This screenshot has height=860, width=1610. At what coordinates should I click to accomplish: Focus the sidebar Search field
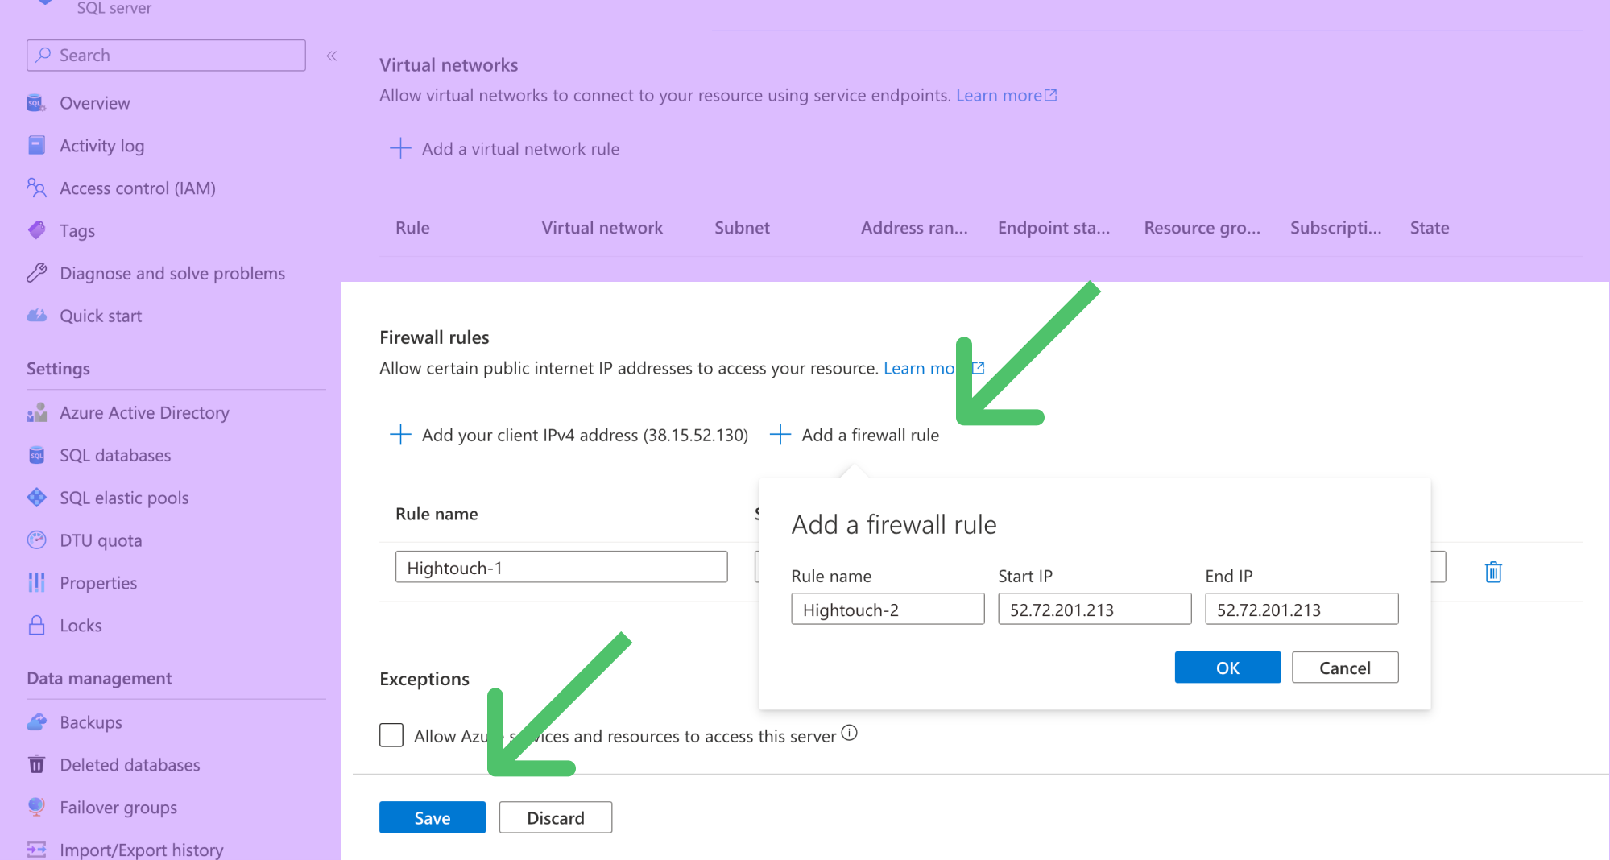pos(166,56)
